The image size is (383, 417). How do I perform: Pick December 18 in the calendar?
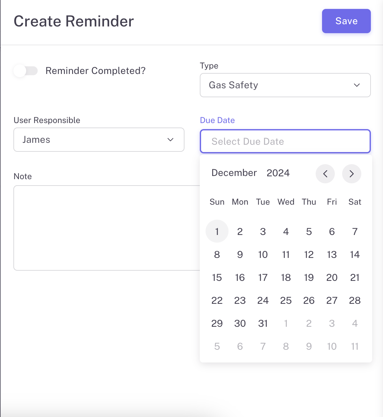tap(286, 277)
